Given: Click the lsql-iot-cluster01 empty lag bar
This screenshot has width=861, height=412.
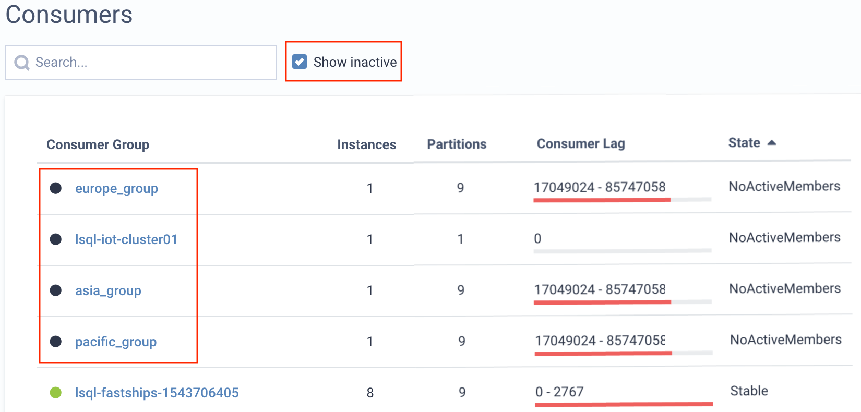Looking at the screenshot, I should 623,251.
